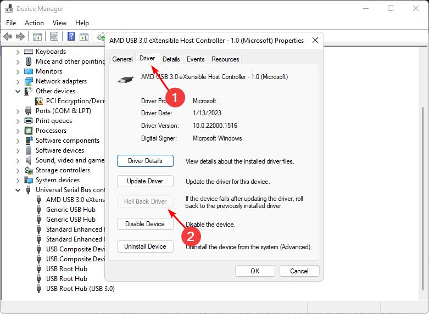Image resolution: width=429 pixels, height=314 pixels.
Task: Collapse the Other devices node
Action: 18,91
